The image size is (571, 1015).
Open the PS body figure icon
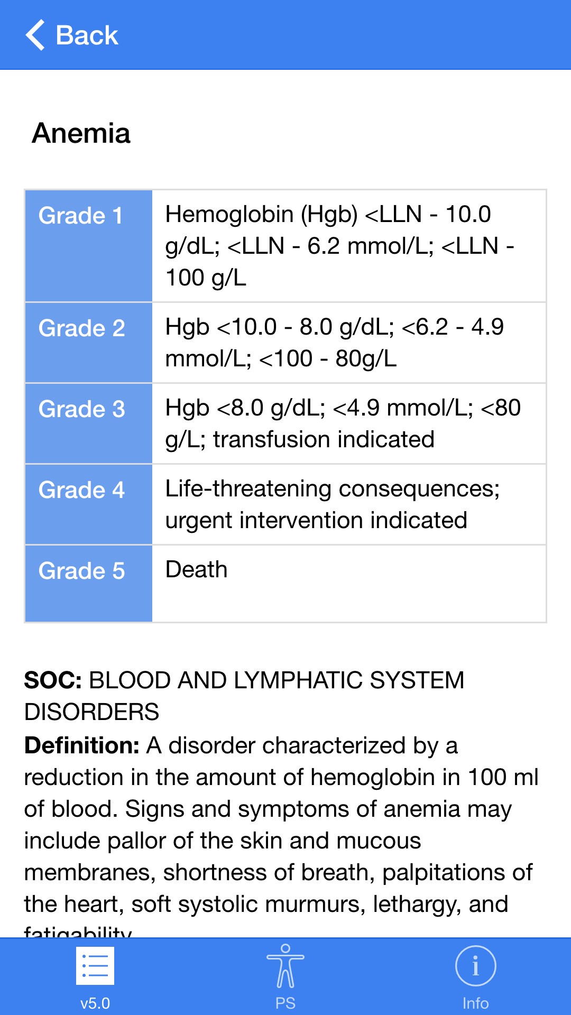(x=285, y=966)
